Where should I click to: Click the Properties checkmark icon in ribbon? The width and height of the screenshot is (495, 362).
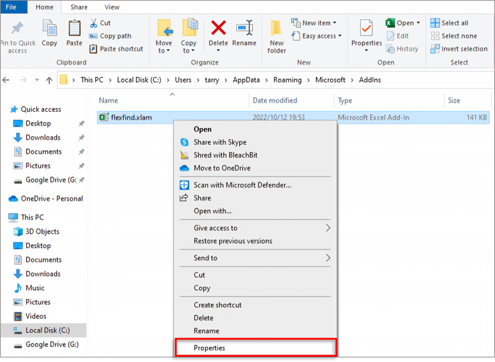point(366,28)
